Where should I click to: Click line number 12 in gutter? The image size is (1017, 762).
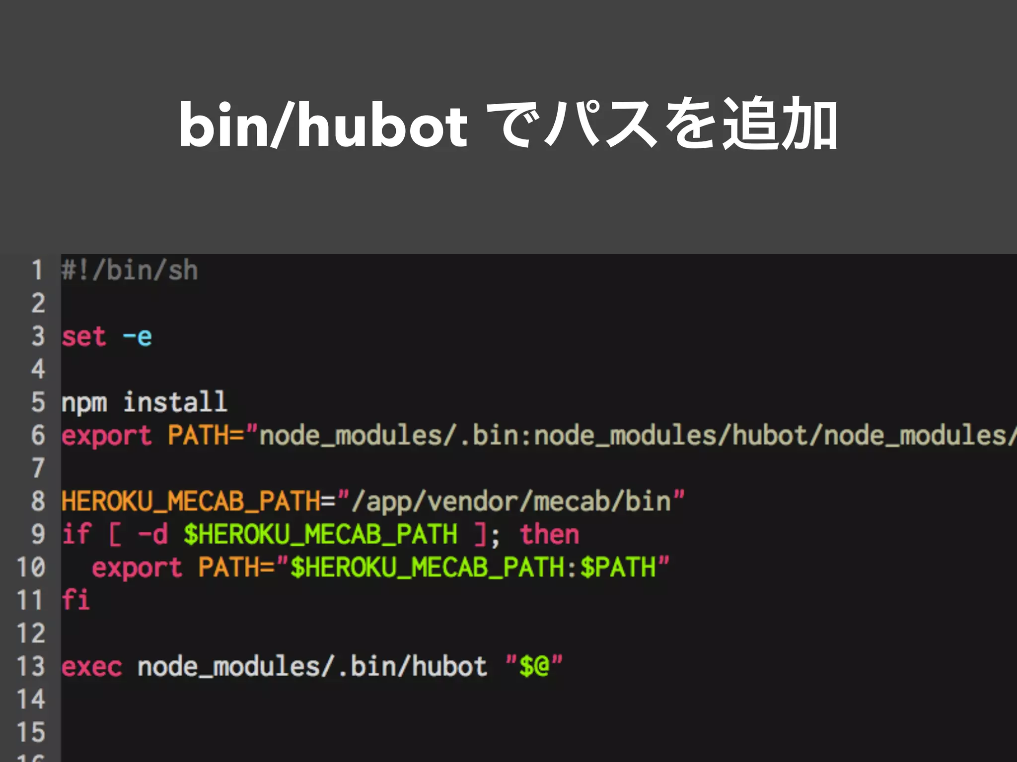pyautogui.click(x=31, y=633)
